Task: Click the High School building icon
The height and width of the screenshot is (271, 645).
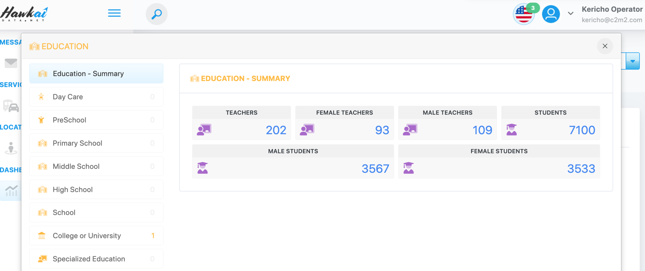Action: tap(42, 189)
